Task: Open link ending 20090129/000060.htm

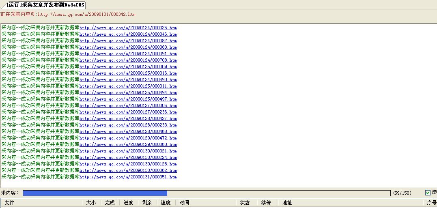Action: click(128, 144)
